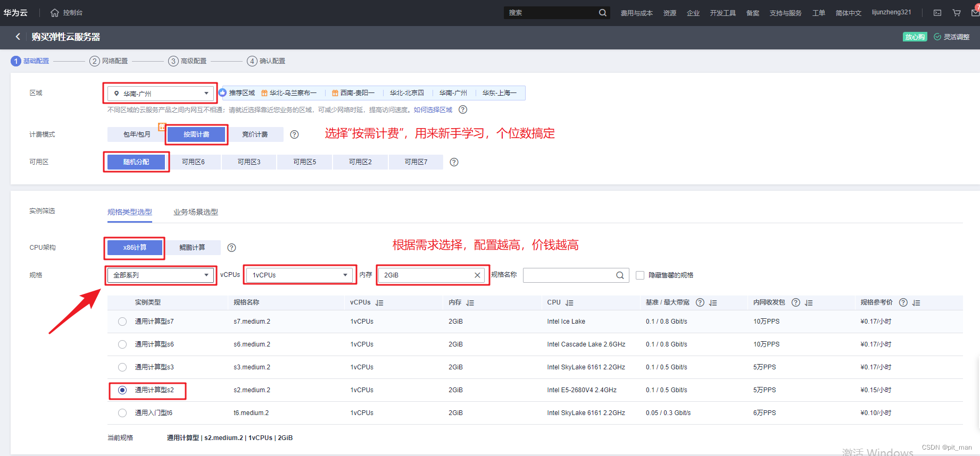Open the 1vCPUs dropdown
980x456 pixels.
pos(300,275)
